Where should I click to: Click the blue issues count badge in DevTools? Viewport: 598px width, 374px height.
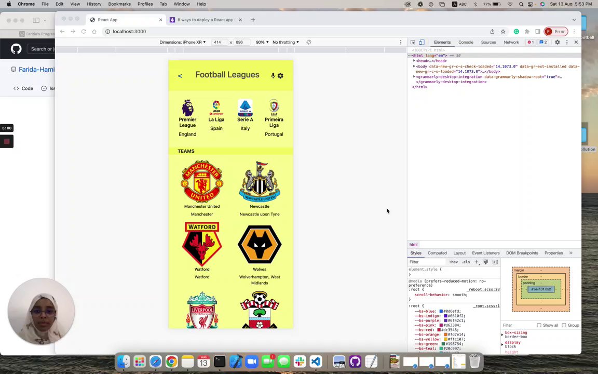(543, 43)
